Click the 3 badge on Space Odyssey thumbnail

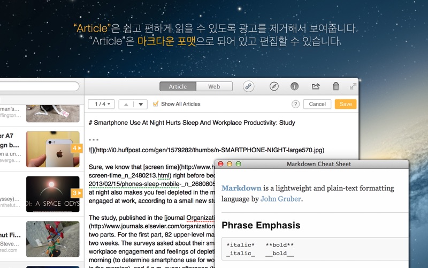(x=77, y=193)
